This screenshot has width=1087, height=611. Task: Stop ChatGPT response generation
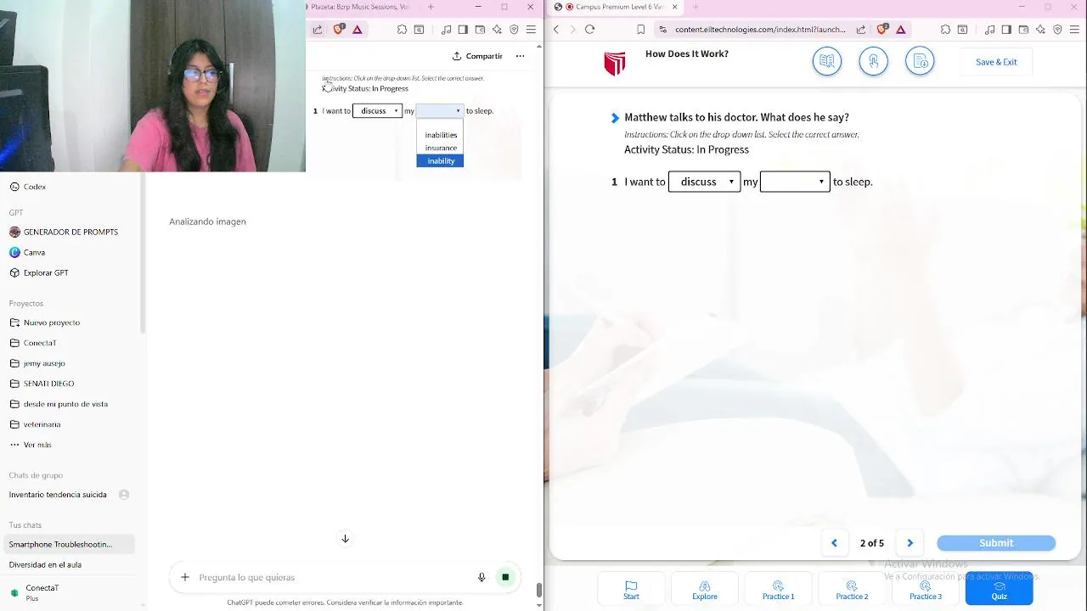coord(505,577)
